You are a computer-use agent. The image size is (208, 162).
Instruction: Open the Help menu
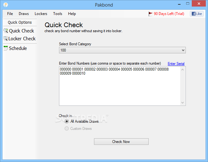click(x=72, y=14)
